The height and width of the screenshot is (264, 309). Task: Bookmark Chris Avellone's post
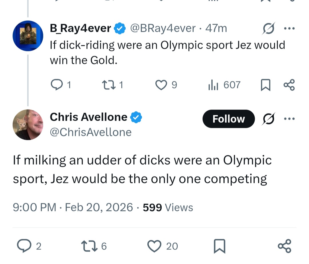[x=219, y=246]
